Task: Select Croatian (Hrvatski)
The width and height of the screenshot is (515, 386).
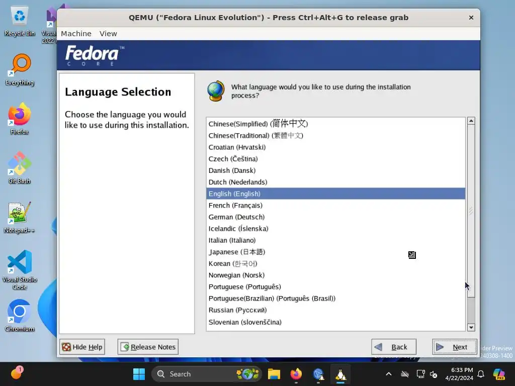Action: click(x=335, y=147)
